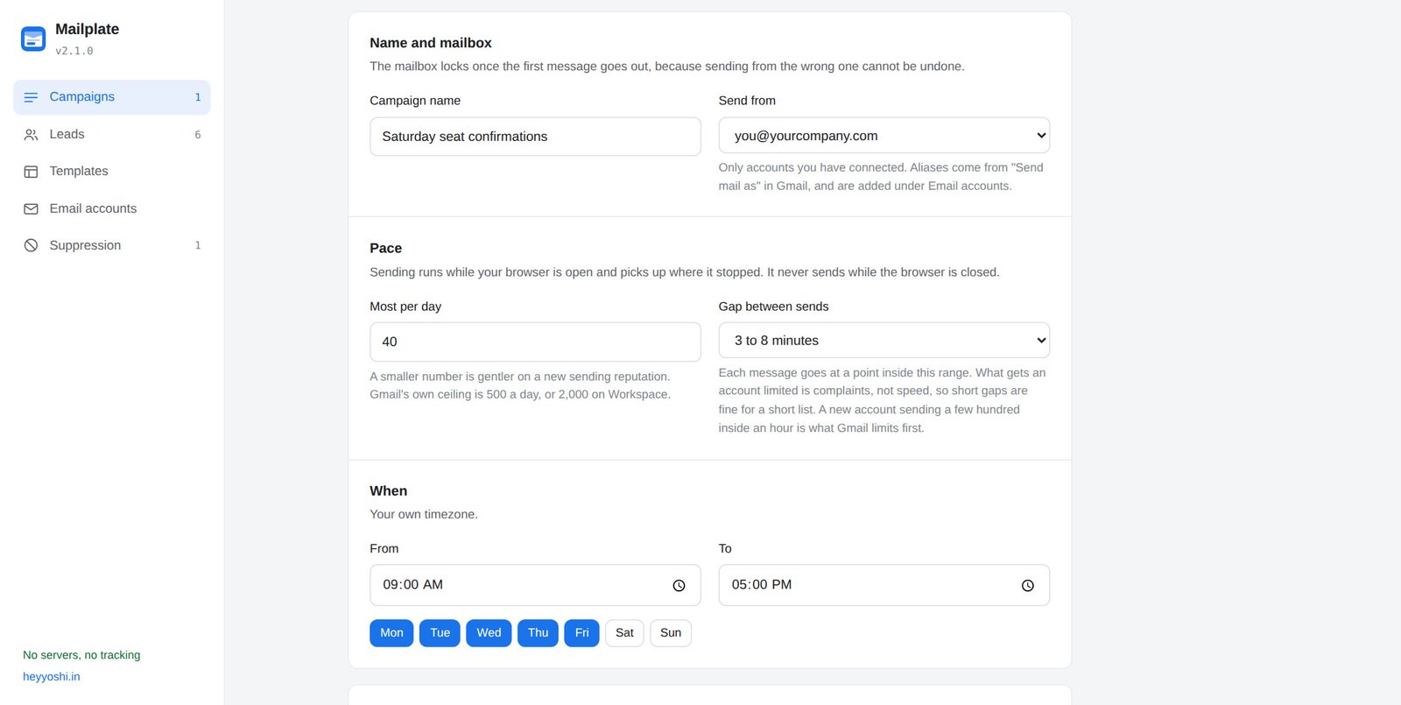Click the Leads people icon

(31, 135)
